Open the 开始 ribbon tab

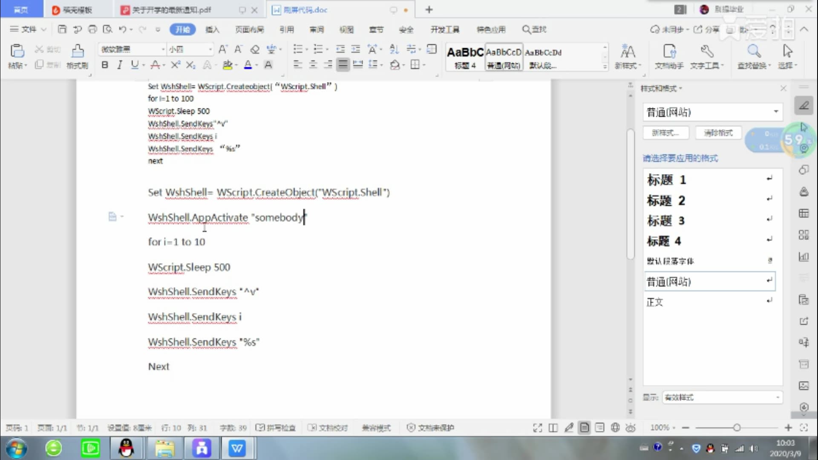tap(182, 29)
